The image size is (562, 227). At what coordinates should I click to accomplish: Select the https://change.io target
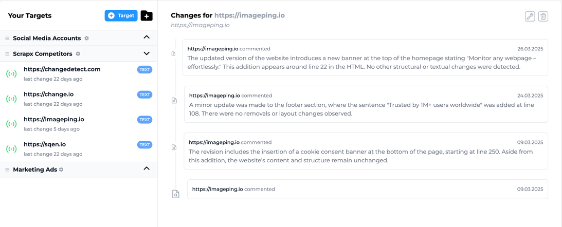coord(79,99)
